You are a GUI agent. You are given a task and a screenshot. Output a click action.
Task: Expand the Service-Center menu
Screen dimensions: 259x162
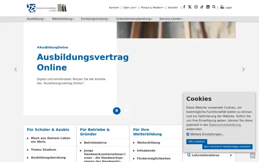(171, 19)
